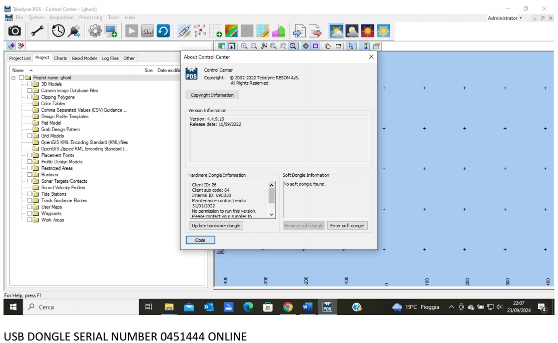Check the Tide Stations checkbox
The image size is (558, 343).
tap(29, 194)
